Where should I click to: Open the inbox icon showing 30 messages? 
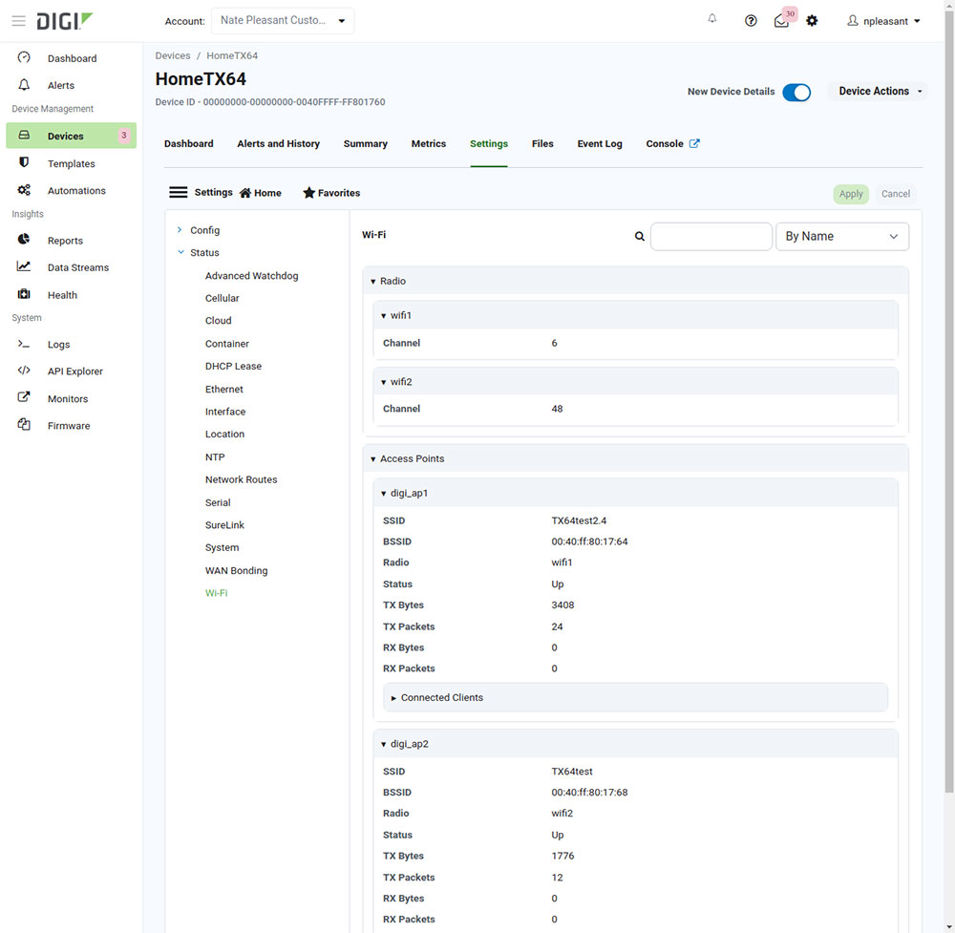[781, 20]
